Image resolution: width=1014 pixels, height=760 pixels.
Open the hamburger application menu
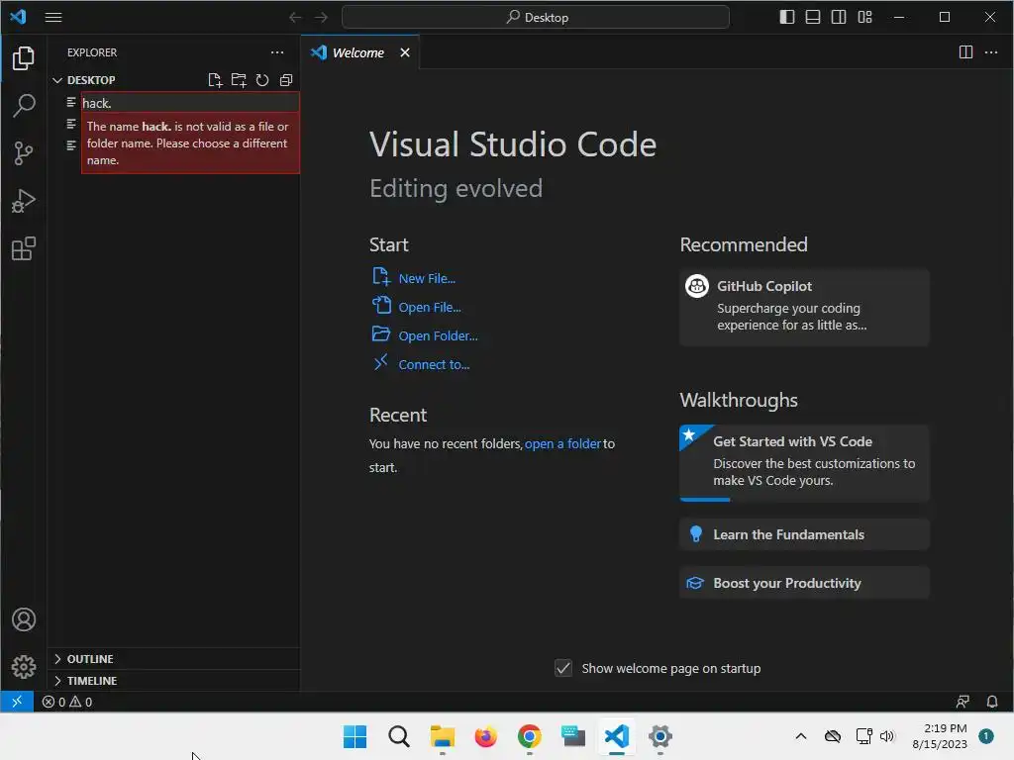pyautogui.click(x=53, y=18)
